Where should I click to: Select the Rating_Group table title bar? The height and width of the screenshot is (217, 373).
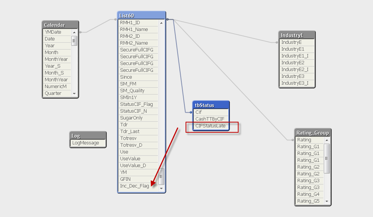313,133
